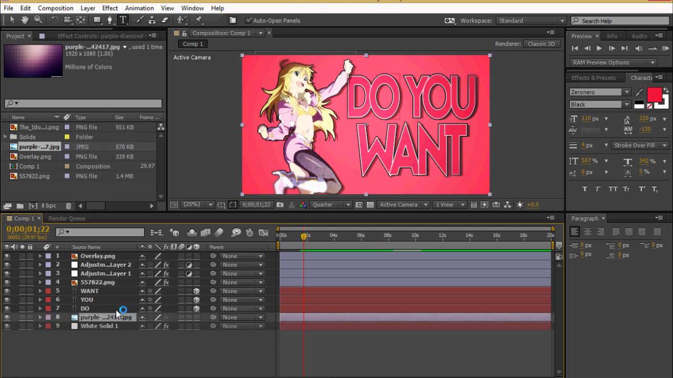Hide the DO text layer with its eye
Screen dimensions: 673x378
(7, 309)
